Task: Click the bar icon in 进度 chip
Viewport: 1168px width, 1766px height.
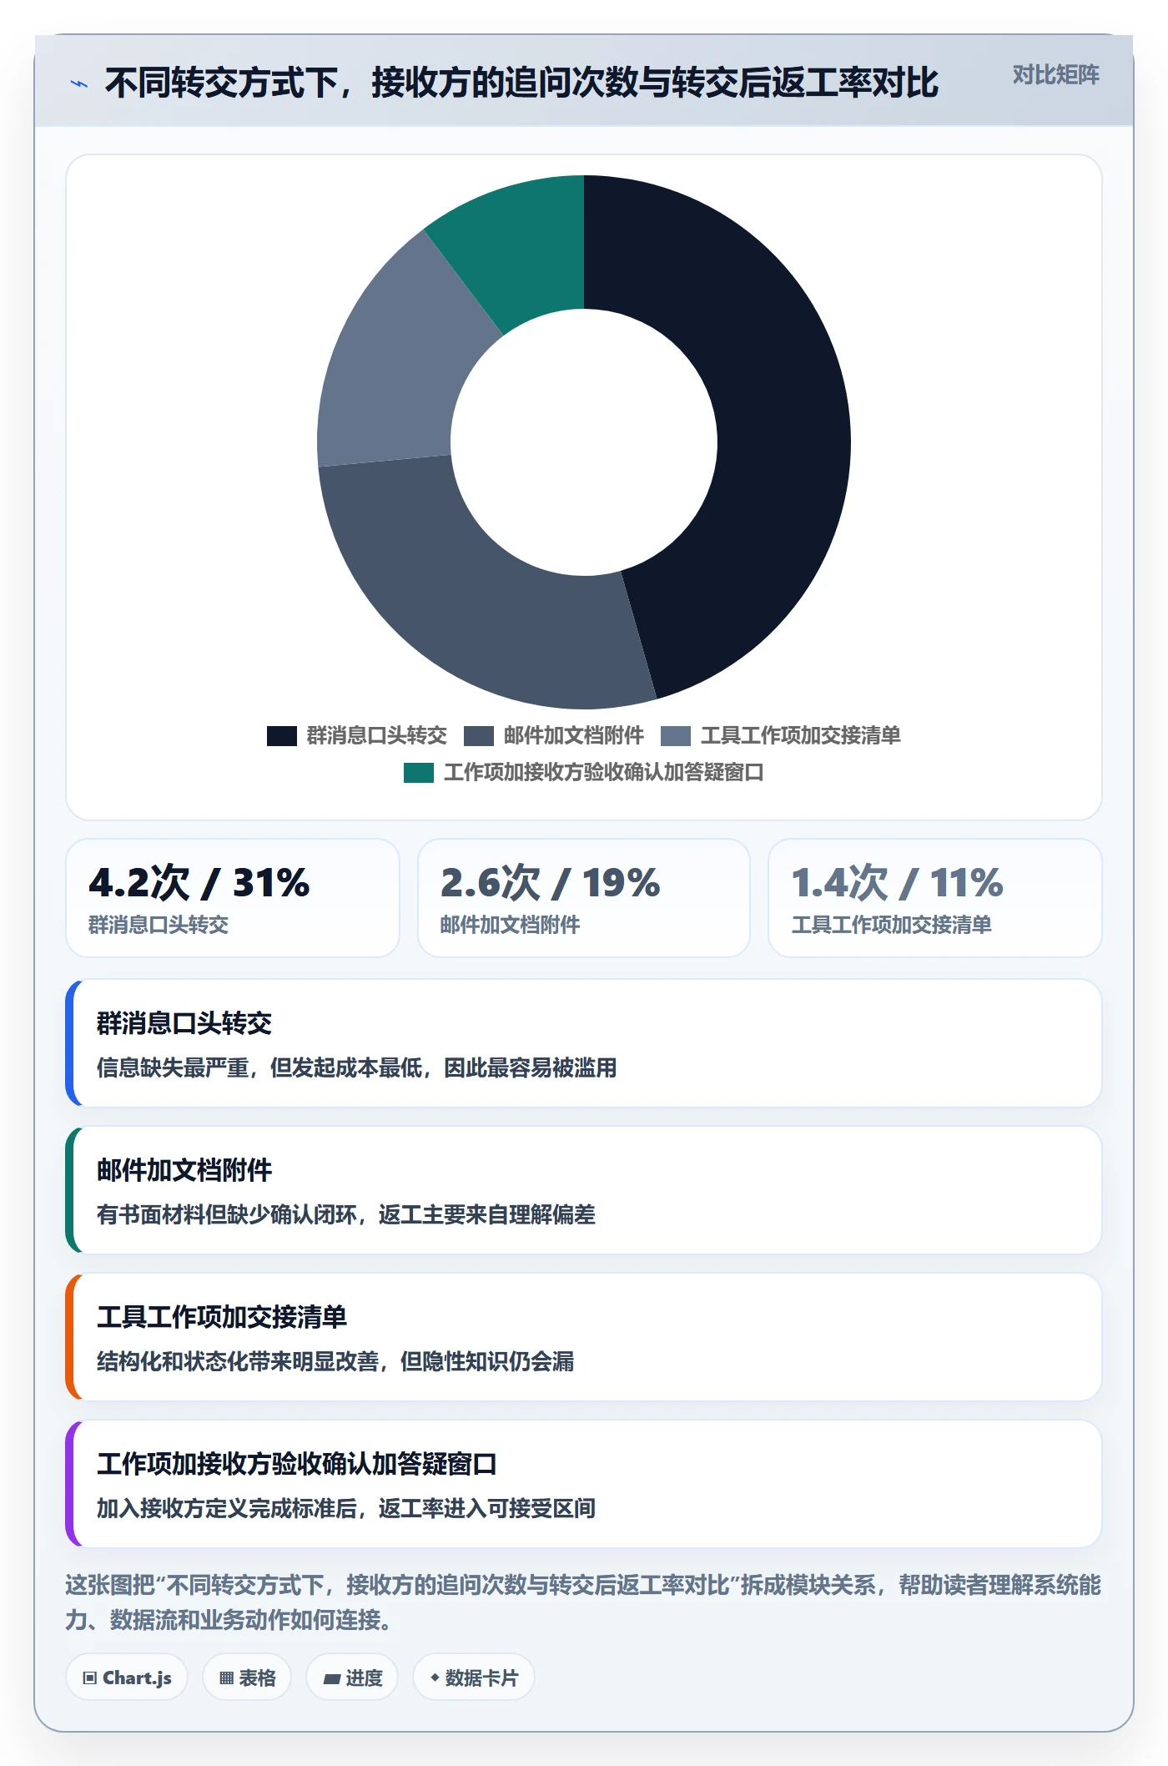Action: [331, 1678]
